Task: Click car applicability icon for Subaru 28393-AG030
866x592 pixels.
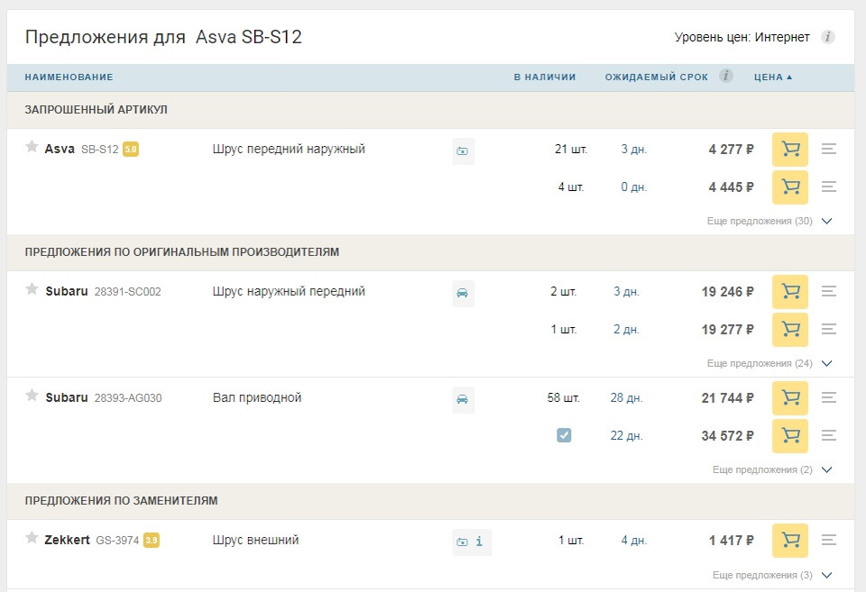Action: point(463,399)
